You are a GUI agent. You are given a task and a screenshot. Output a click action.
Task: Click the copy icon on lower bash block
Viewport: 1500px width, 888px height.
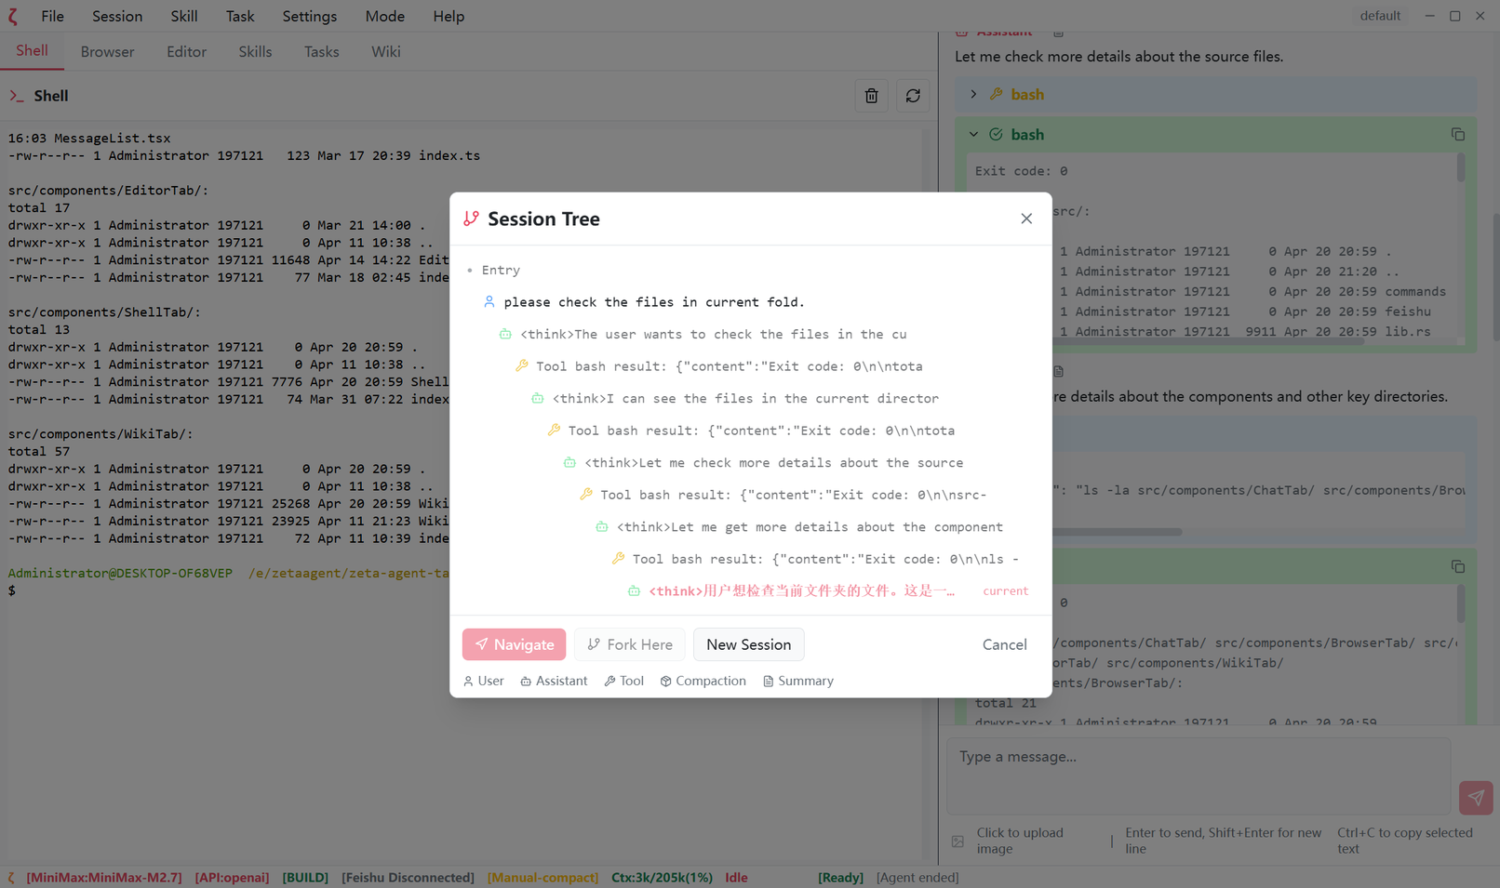(x=1457, y=566)
